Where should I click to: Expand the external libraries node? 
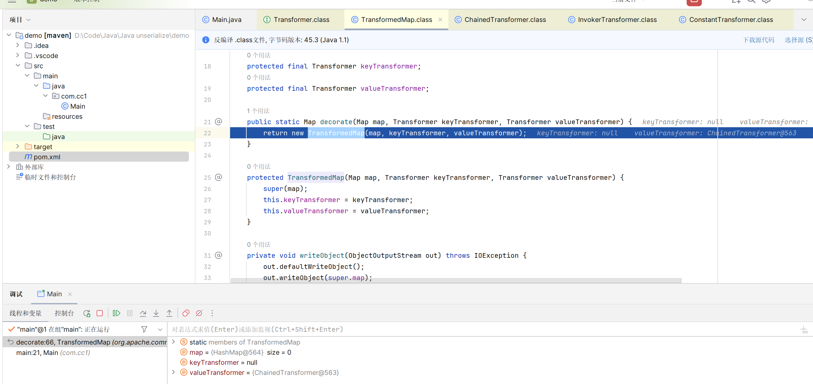(9, 167)
